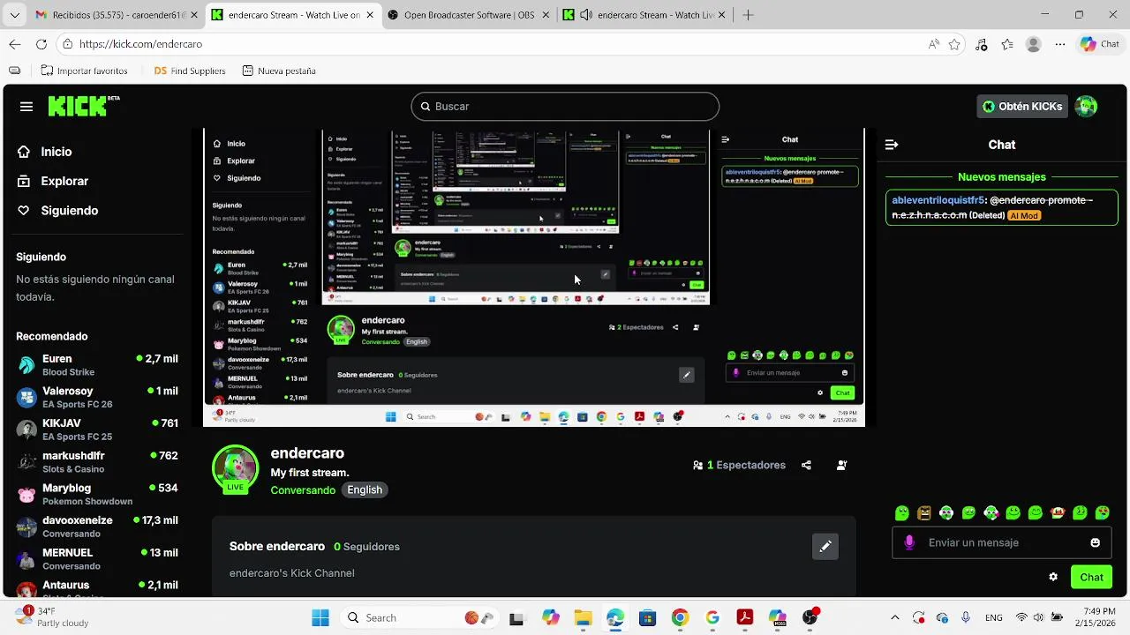Open OBS Studio from the taskbar
1130x635 pixels.
(x=810, y=617)
